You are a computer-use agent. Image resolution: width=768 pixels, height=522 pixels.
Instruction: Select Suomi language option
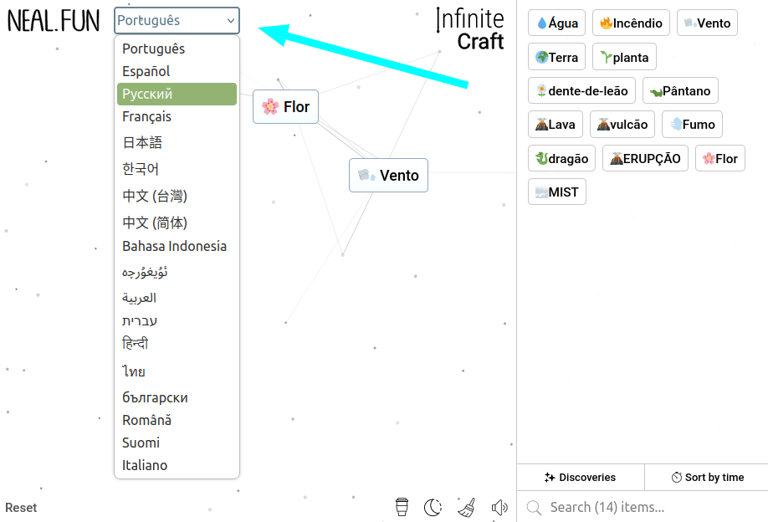pyautogui.click(x=177, y=443)
